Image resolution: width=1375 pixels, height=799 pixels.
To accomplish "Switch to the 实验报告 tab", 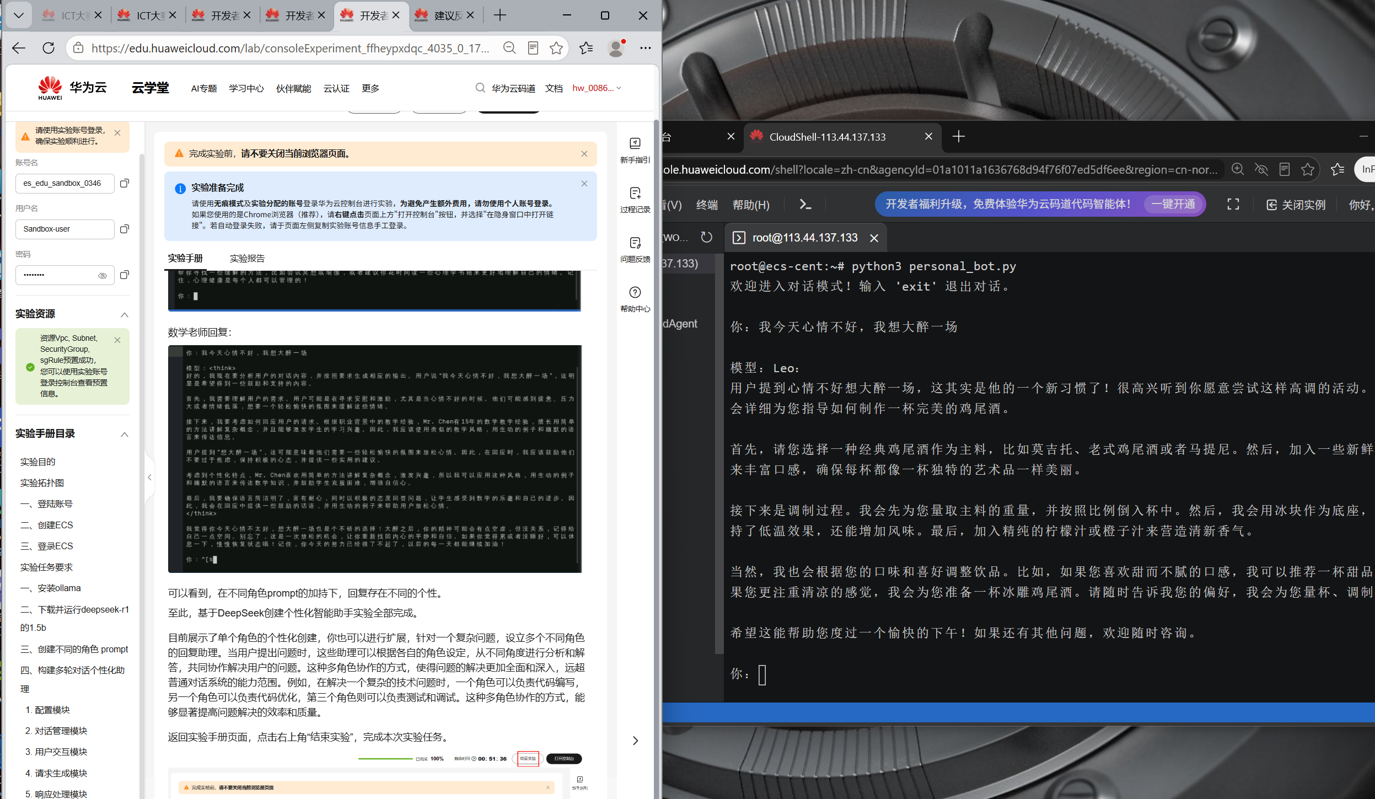I will pos(247,259).
